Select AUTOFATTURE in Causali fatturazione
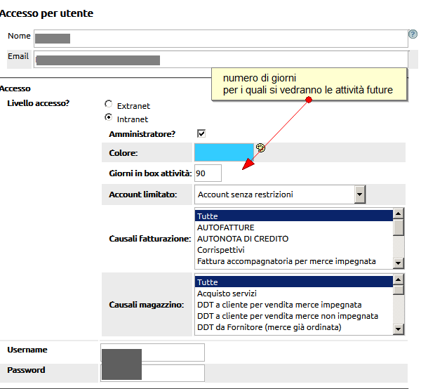 click(x=225, y=228)
